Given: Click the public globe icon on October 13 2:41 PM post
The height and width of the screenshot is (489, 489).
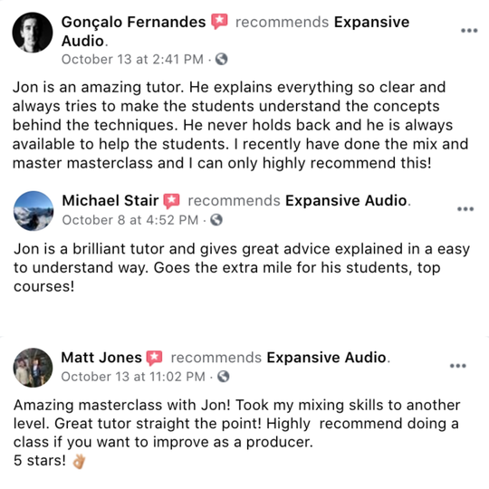Looking at the screenshot, I should click(x=222, y=59).
